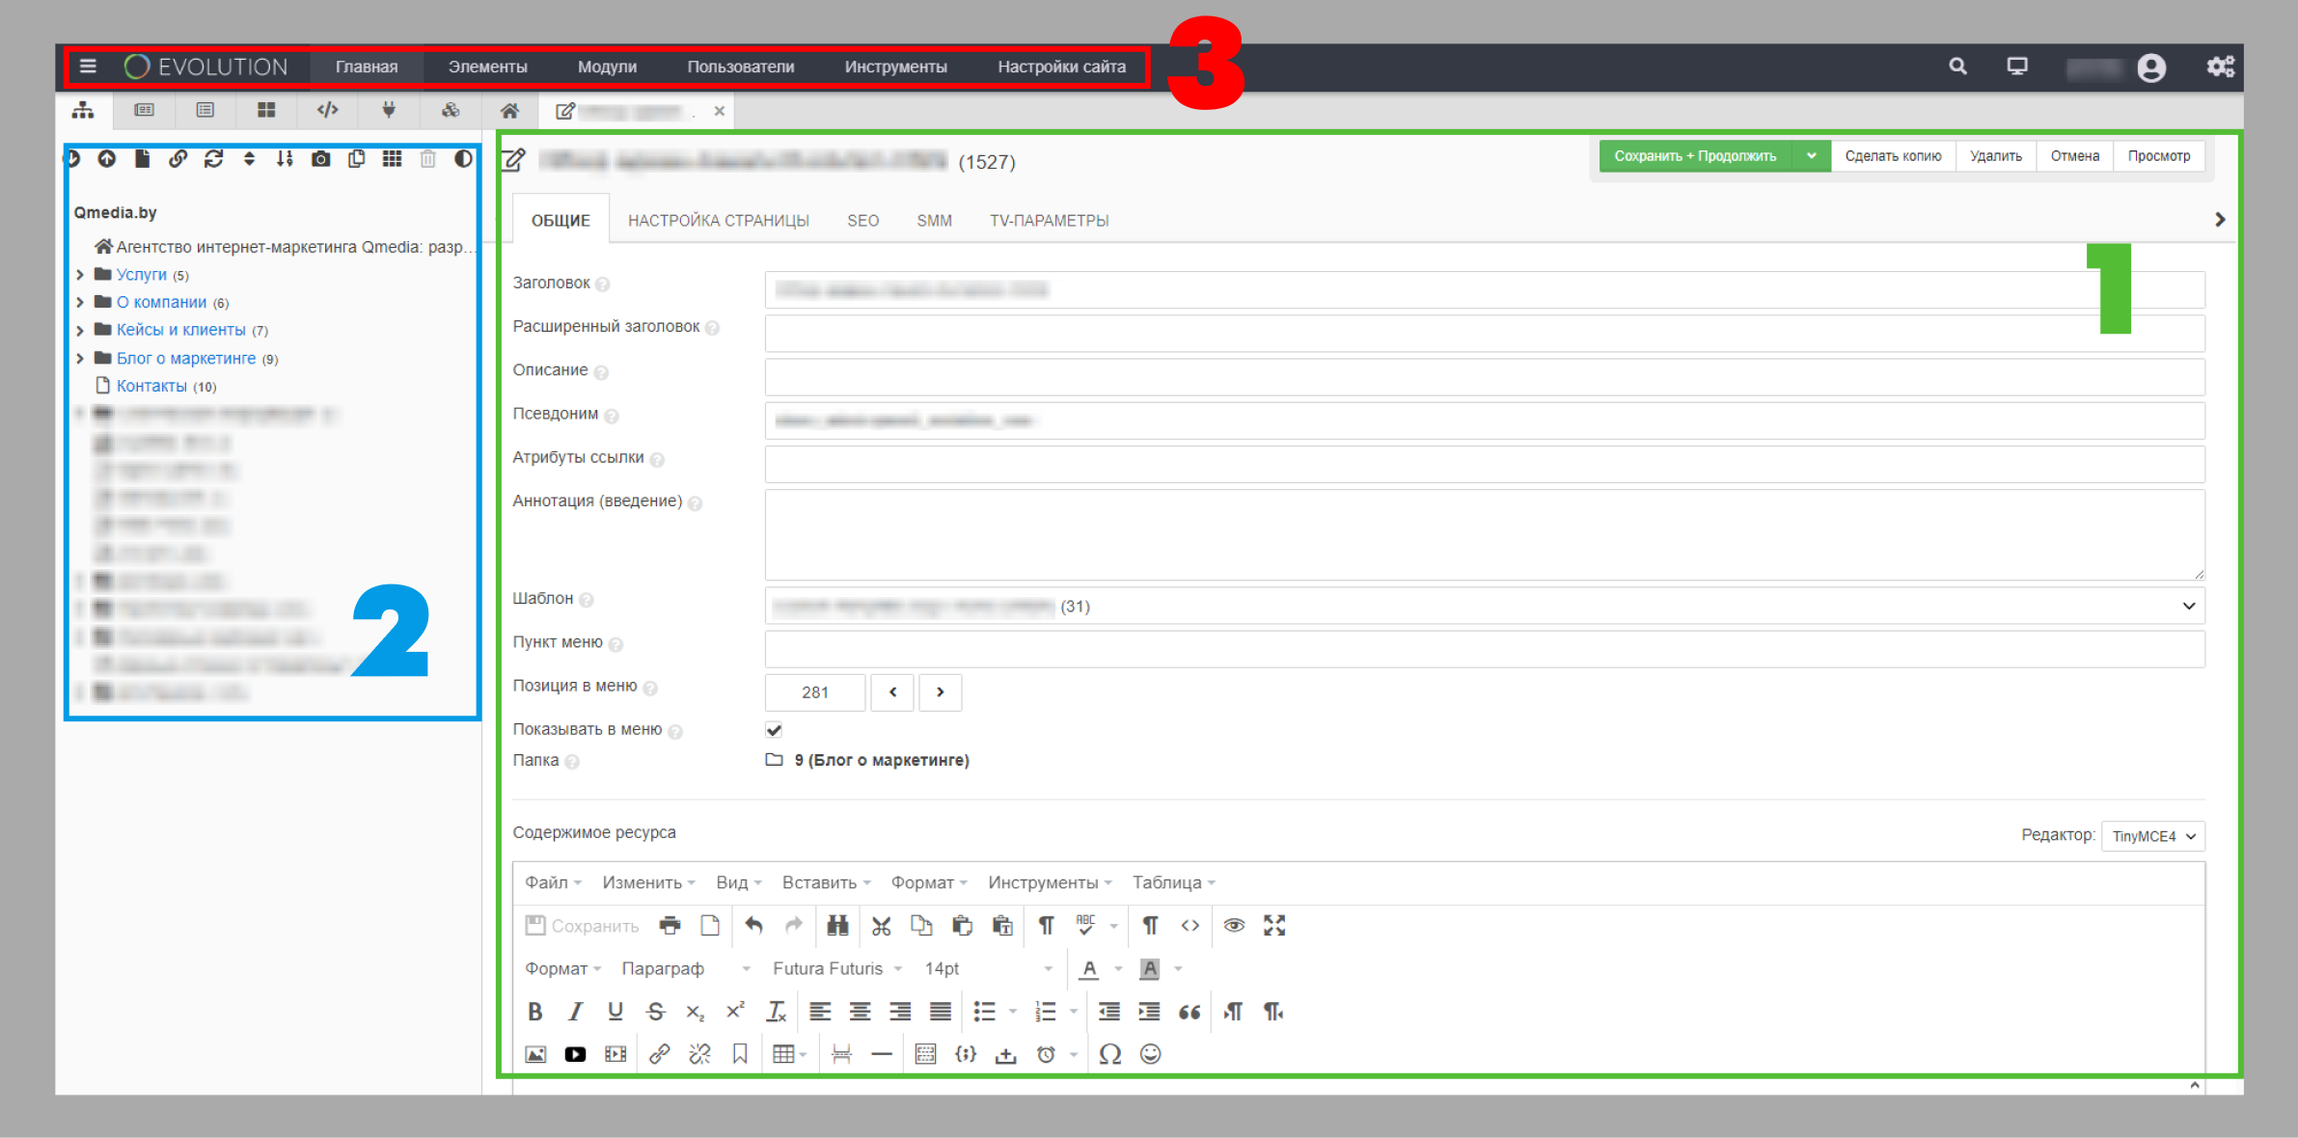This screenshot has height=1138, width=2298.
Task: Switch to the SEO tab
Action: pyautogui.click(x=862, y=221)
